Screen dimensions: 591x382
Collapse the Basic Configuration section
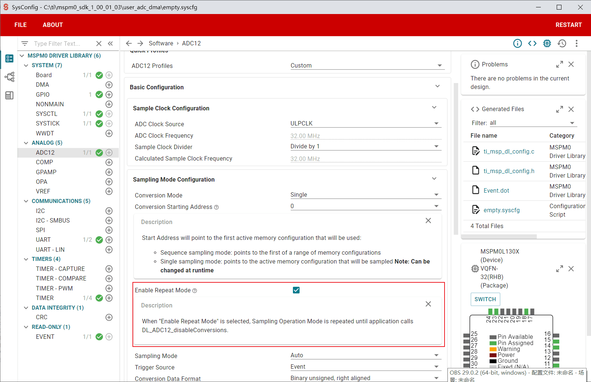click(438, 86)
